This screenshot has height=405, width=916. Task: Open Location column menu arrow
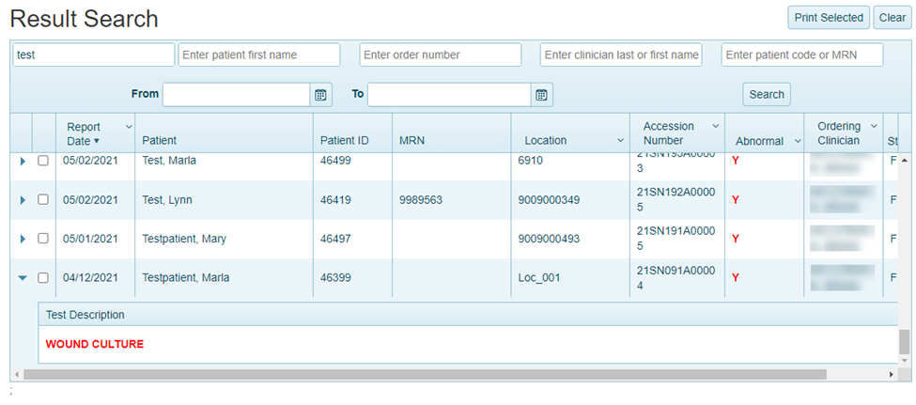[x=620, y=141]
